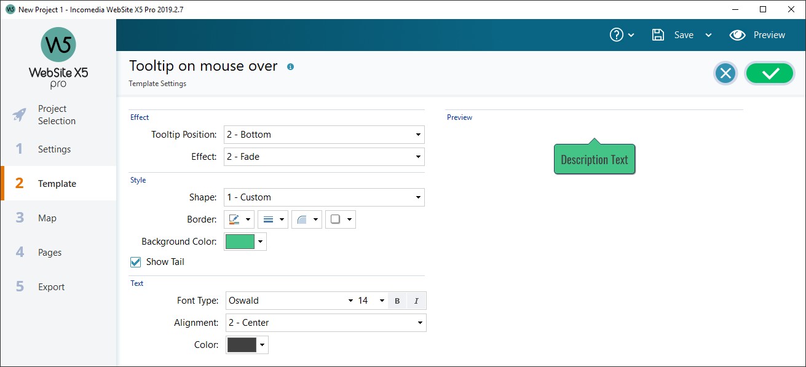Toggle bold formatting for tooltip text

tap(397, 300)
